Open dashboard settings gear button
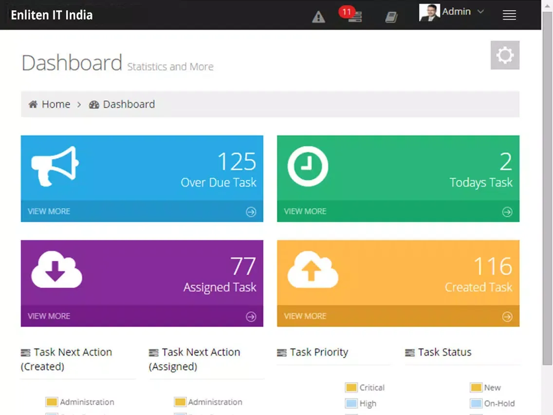 505,55
